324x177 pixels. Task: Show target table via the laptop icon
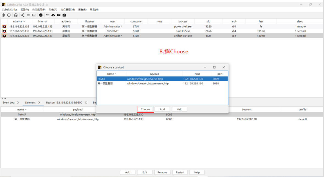point(34,15)
